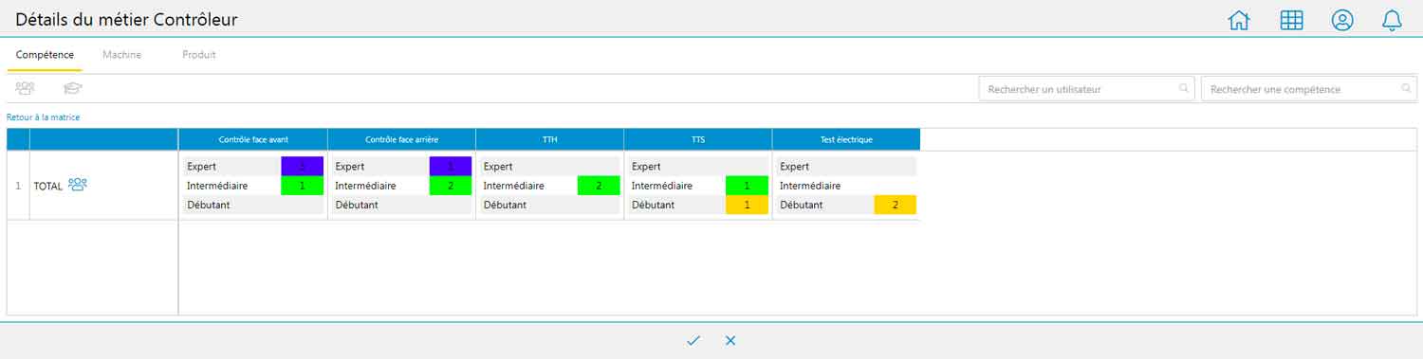
Task: Open the matrix grid icon
Action: [1290, 20]
